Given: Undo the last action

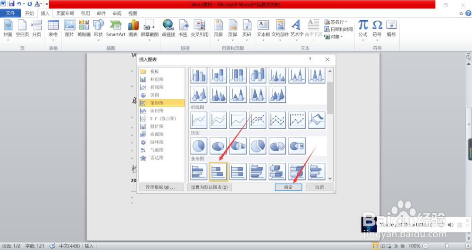Looking at the screenshot, I should pos(19,4).
